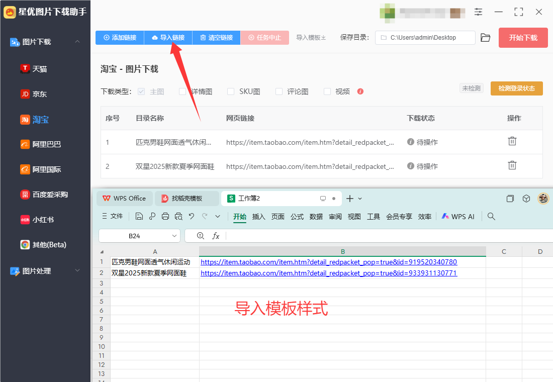Open the Baidu Aicaigou (百度爱采购) section
The width and height of the screenshot is (553, 382).
(x=44, y=195)
